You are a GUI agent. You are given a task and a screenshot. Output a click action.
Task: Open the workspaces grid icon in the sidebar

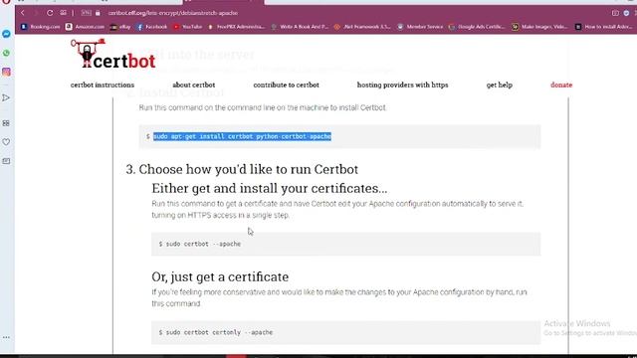[6, 123]
